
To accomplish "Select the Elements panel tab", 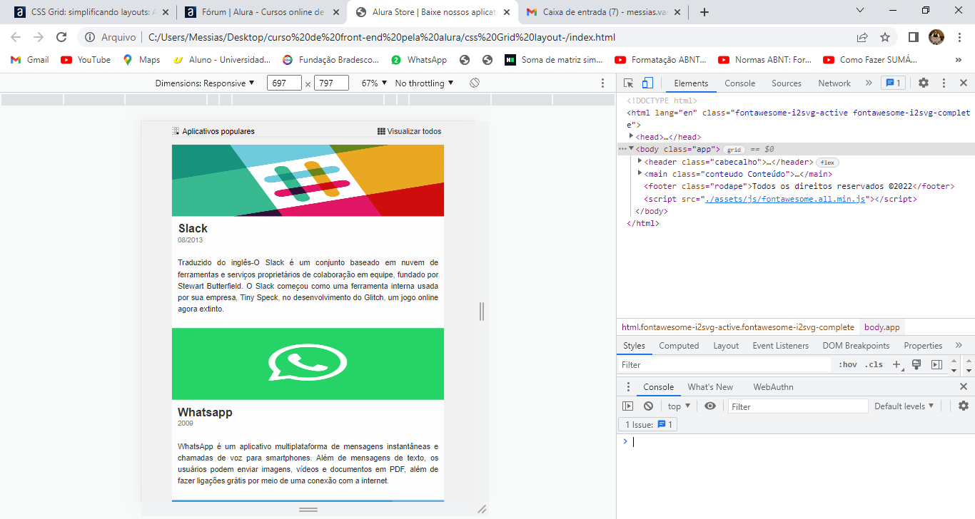I will click(x=691, y=83).
